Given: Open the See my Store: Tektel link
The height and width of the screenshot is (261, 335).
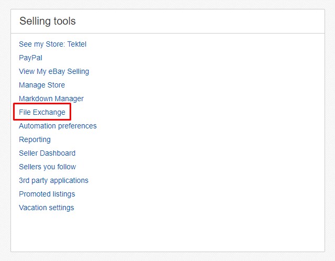Looking at the screenshot, I should pos(52,44).
